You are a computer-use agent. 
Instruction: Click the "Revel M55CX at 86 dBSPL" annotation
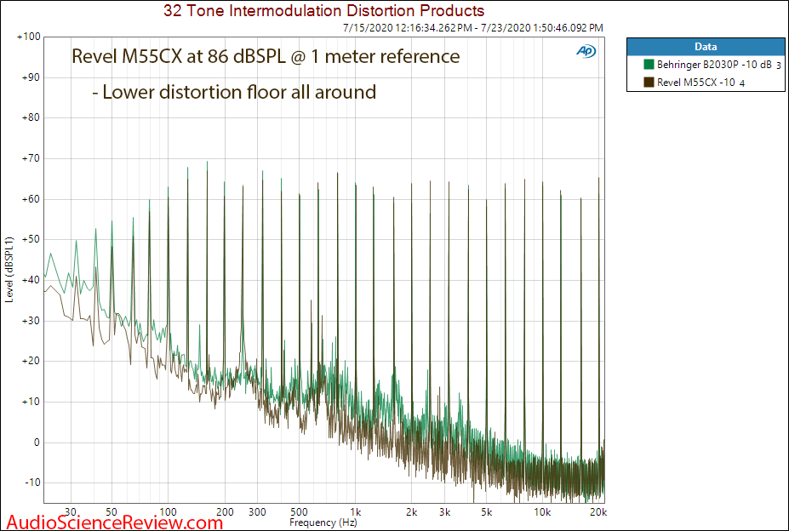pos(266,56)
